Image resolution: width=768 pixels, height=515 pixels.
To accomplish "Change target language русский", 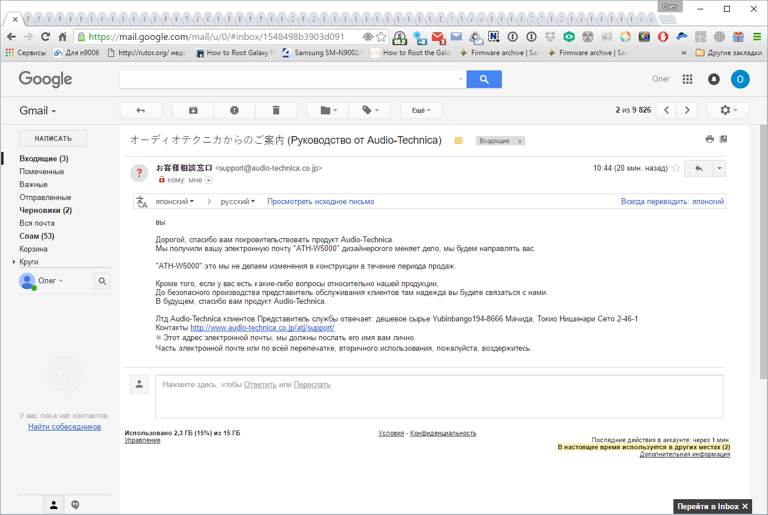I will (238, 201).
